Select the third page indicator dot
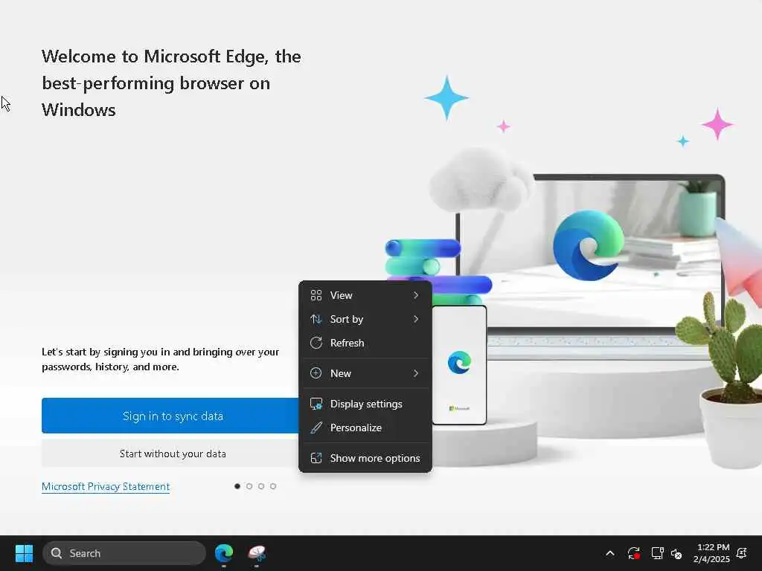762x571 pixels. (x=261, y=486)
